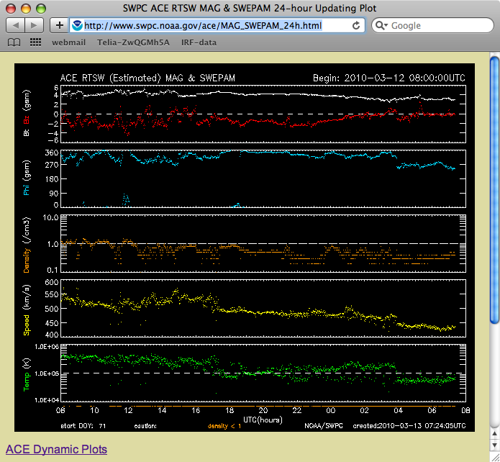
Task: Zoom the window with the green button
Action: pyautogui.click(x=40, y=8)
